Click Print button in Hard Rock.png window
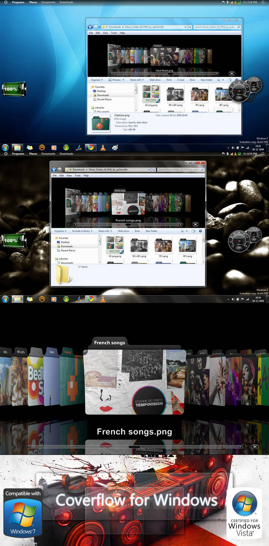This screenshot has height=546, width=269. click(x=169, y=80)
